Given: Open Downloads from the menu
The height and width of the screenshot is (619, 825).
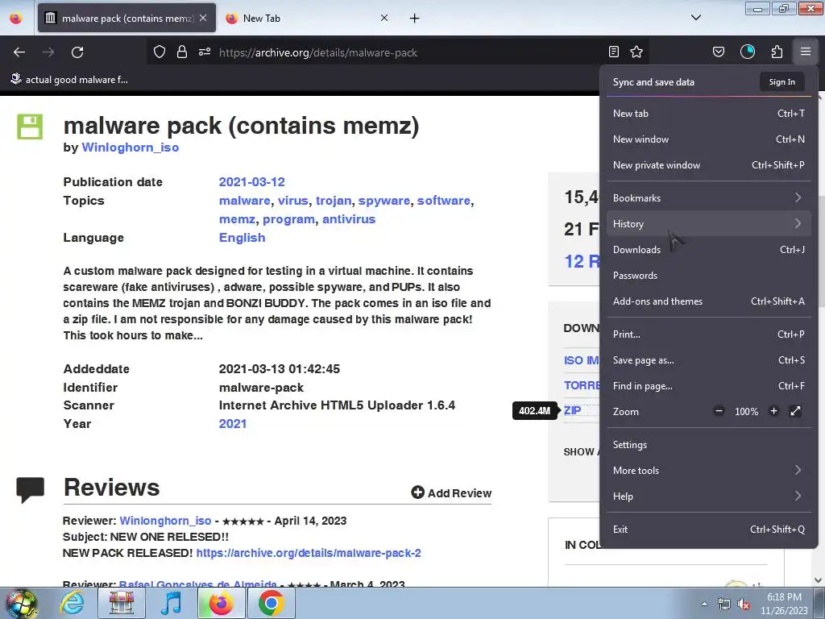Looking at the screenshot, I should [x=708, y=250].
